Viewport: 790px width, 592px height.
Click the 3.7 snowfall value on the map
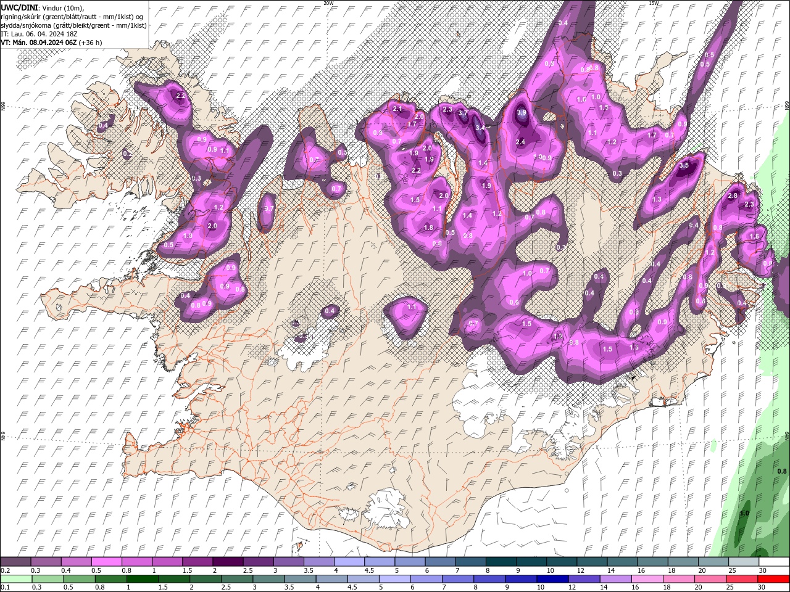click(x=463, y=114)
